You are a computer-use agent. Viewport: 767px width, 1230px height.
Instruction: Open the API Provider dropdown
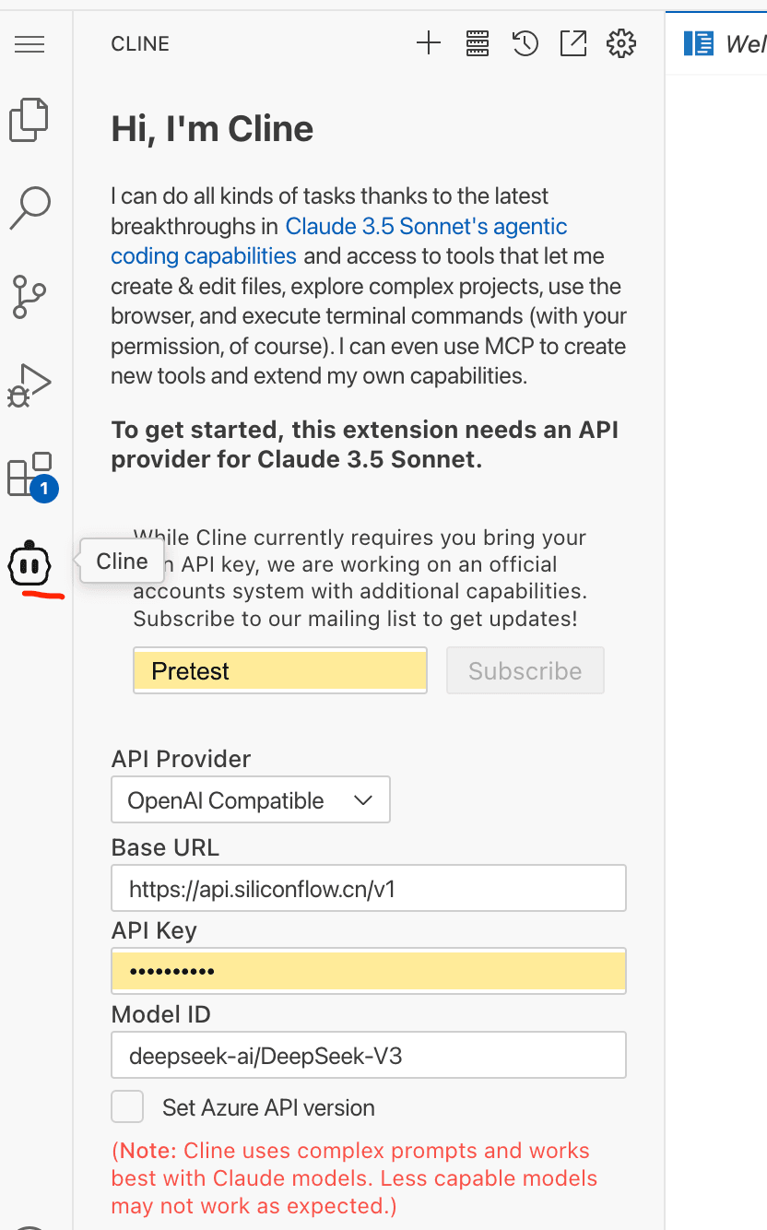[251, 799]
